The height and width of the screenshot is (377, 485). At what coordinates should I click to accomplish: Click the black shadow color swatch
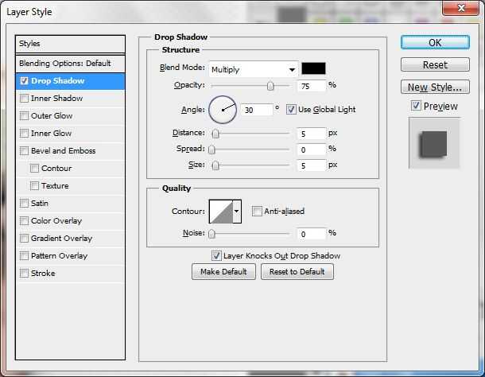(313, 68)
